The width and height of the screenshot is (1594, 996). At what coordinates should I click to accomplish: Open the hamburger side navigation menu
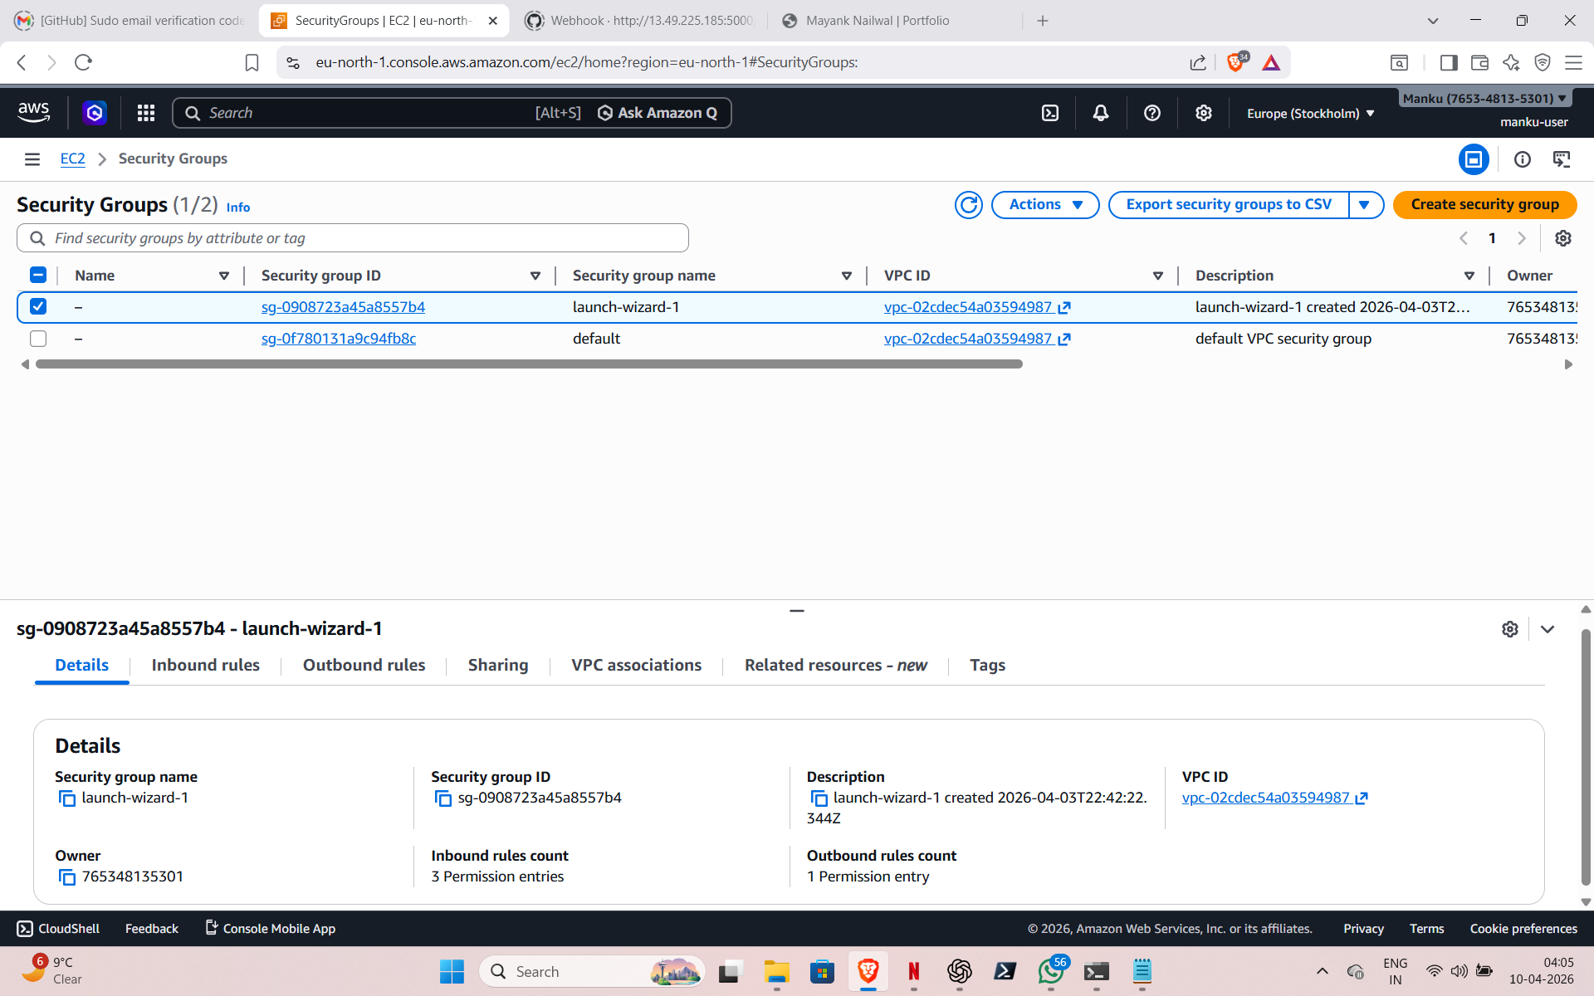[32, 159]
